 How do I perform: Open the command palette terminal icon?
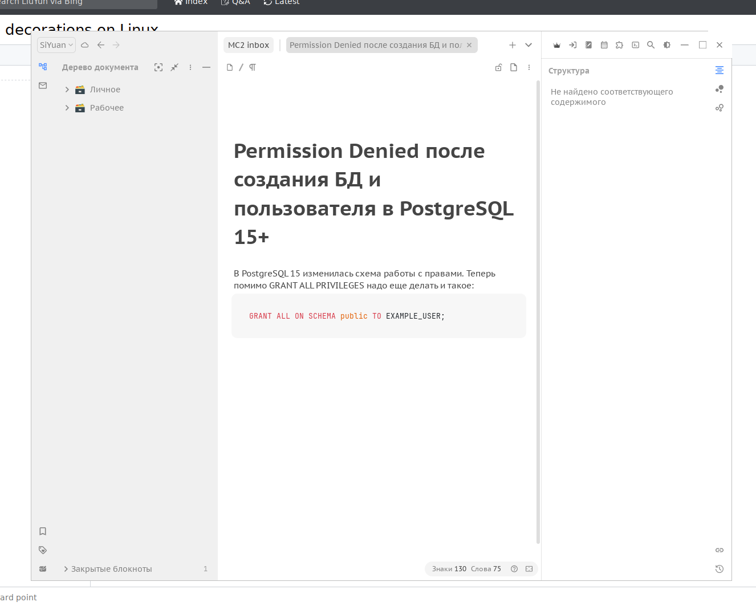pos(636,45)
